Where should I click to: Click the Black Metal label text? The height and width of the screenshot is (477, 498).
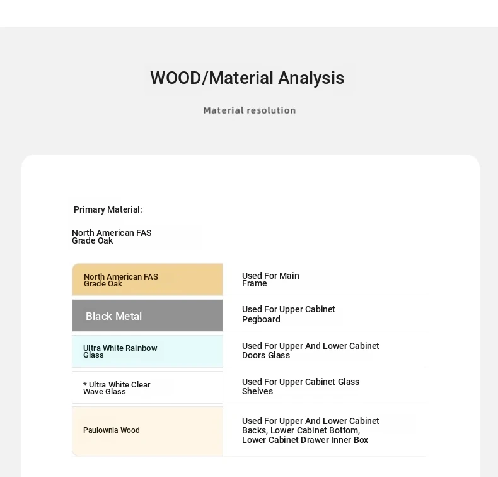click(x=113, y=316)
